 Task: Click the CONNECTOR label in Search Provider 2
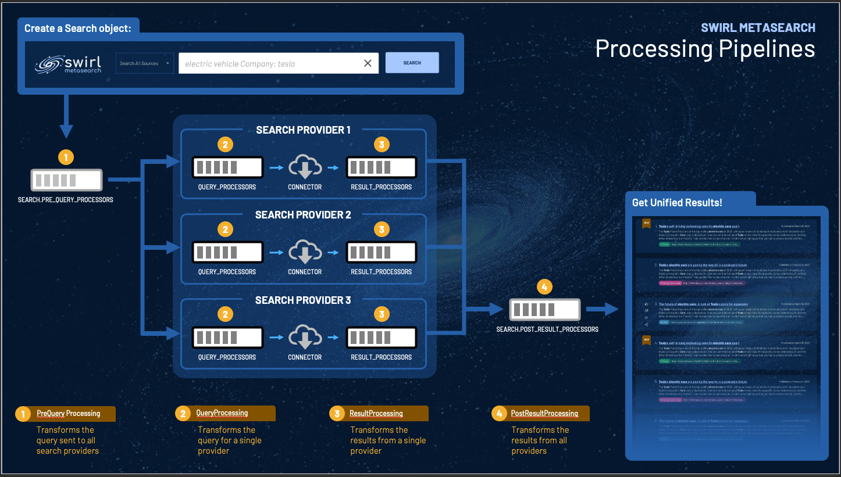click(305, 272)
